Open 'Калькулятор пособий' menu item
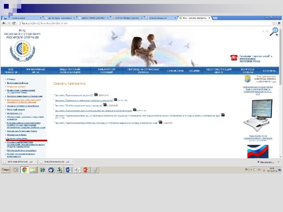The image size is (283, 212). click(x=107, y=71)
